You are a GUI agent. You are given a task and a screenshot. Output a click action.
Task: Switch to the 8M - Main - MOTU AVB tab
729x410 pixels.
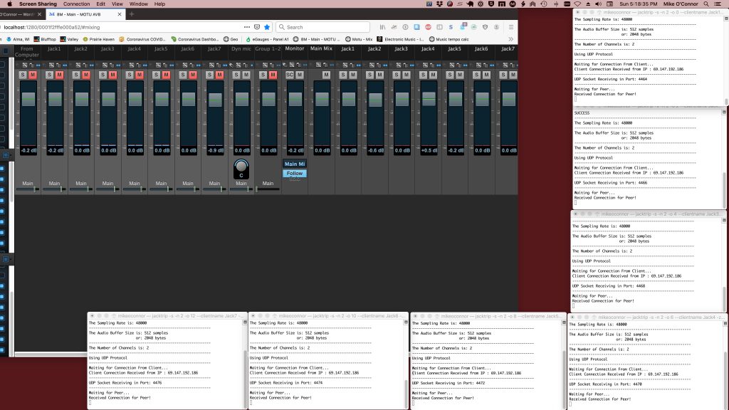(85, 14)
